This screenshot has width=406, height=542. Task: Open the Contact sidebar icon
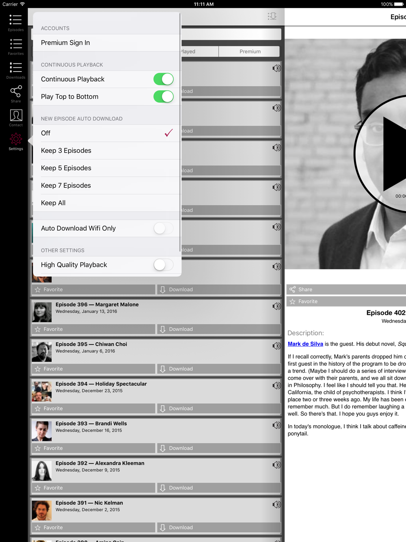click(x=16, y=118)
